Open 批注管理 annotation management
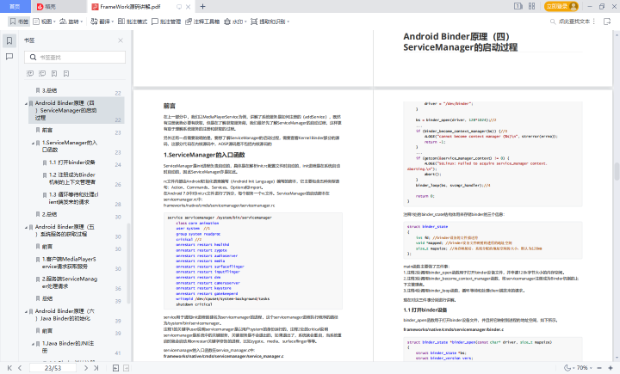The height and width of the screenshot is (374, 620). (x=166, y=21)
